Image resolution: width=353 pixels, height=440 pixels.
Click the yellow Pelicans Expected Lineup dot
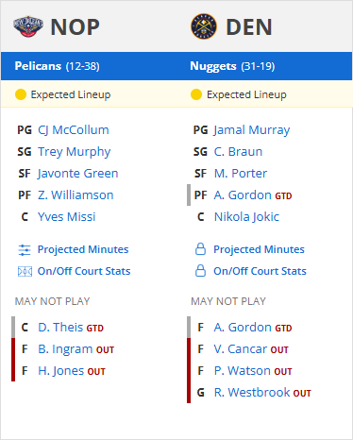point(21,94)
